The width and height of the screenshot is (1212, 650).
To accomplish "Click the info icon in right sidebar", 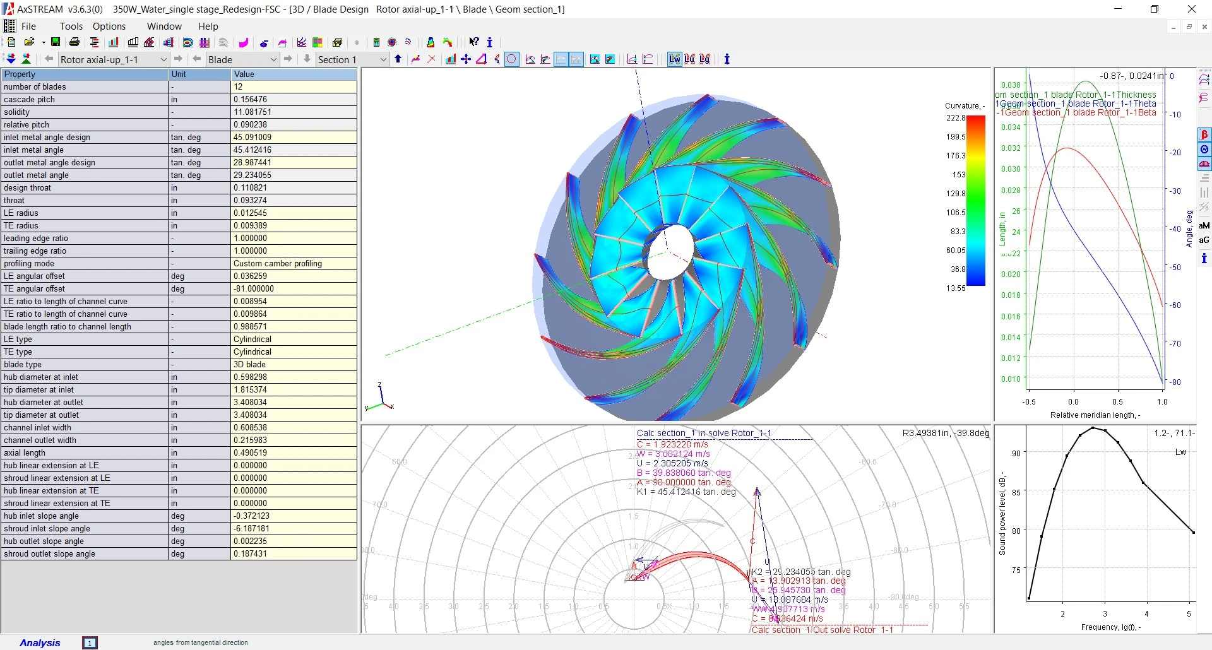I will point(1204,258).
